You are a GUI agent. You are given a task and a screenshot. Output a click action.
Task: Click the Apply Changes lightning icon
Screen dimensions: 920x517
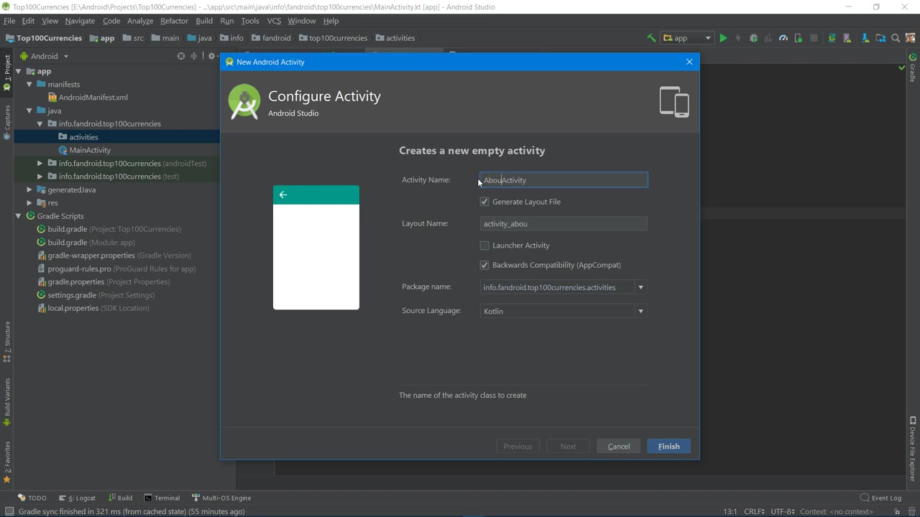pyautogui.click(x=738, y=38)
